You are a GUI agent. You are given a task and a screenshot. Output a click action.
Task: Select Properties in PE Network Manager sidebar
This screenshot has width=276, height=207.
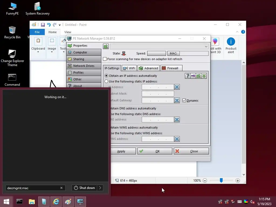click(x=84, y=46)
